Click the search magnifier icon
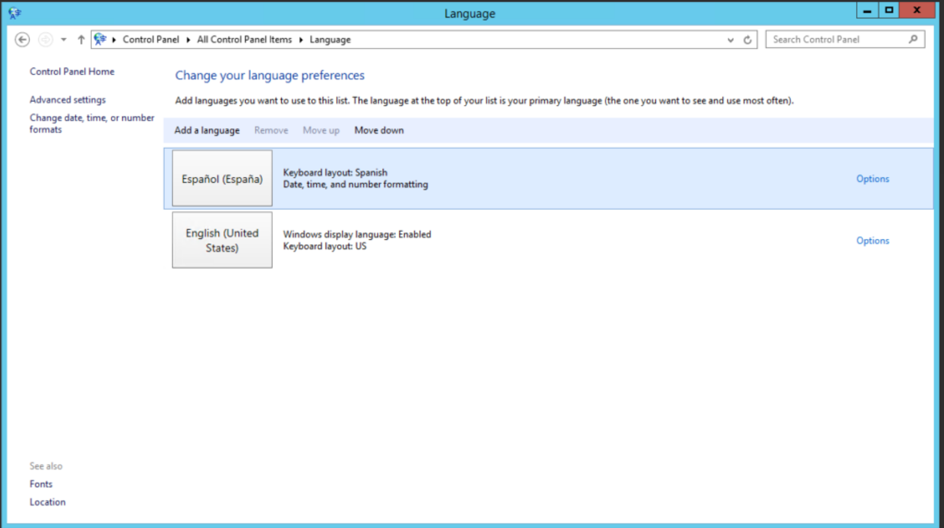 912,39
